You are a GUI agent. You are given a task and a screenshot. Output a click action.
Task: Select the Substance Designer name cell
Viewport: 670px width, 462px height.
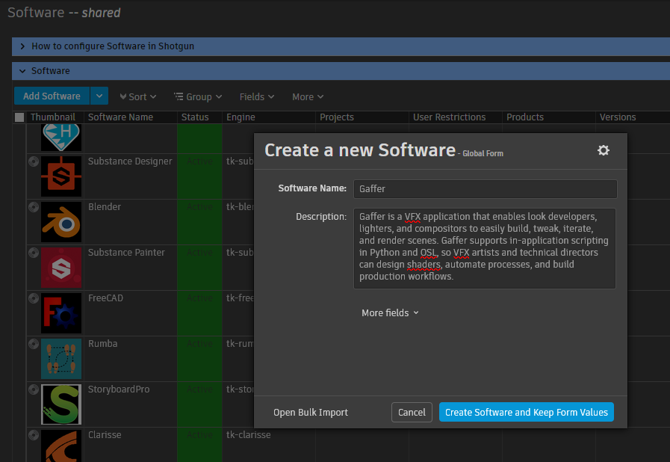[x=130, y=176]
